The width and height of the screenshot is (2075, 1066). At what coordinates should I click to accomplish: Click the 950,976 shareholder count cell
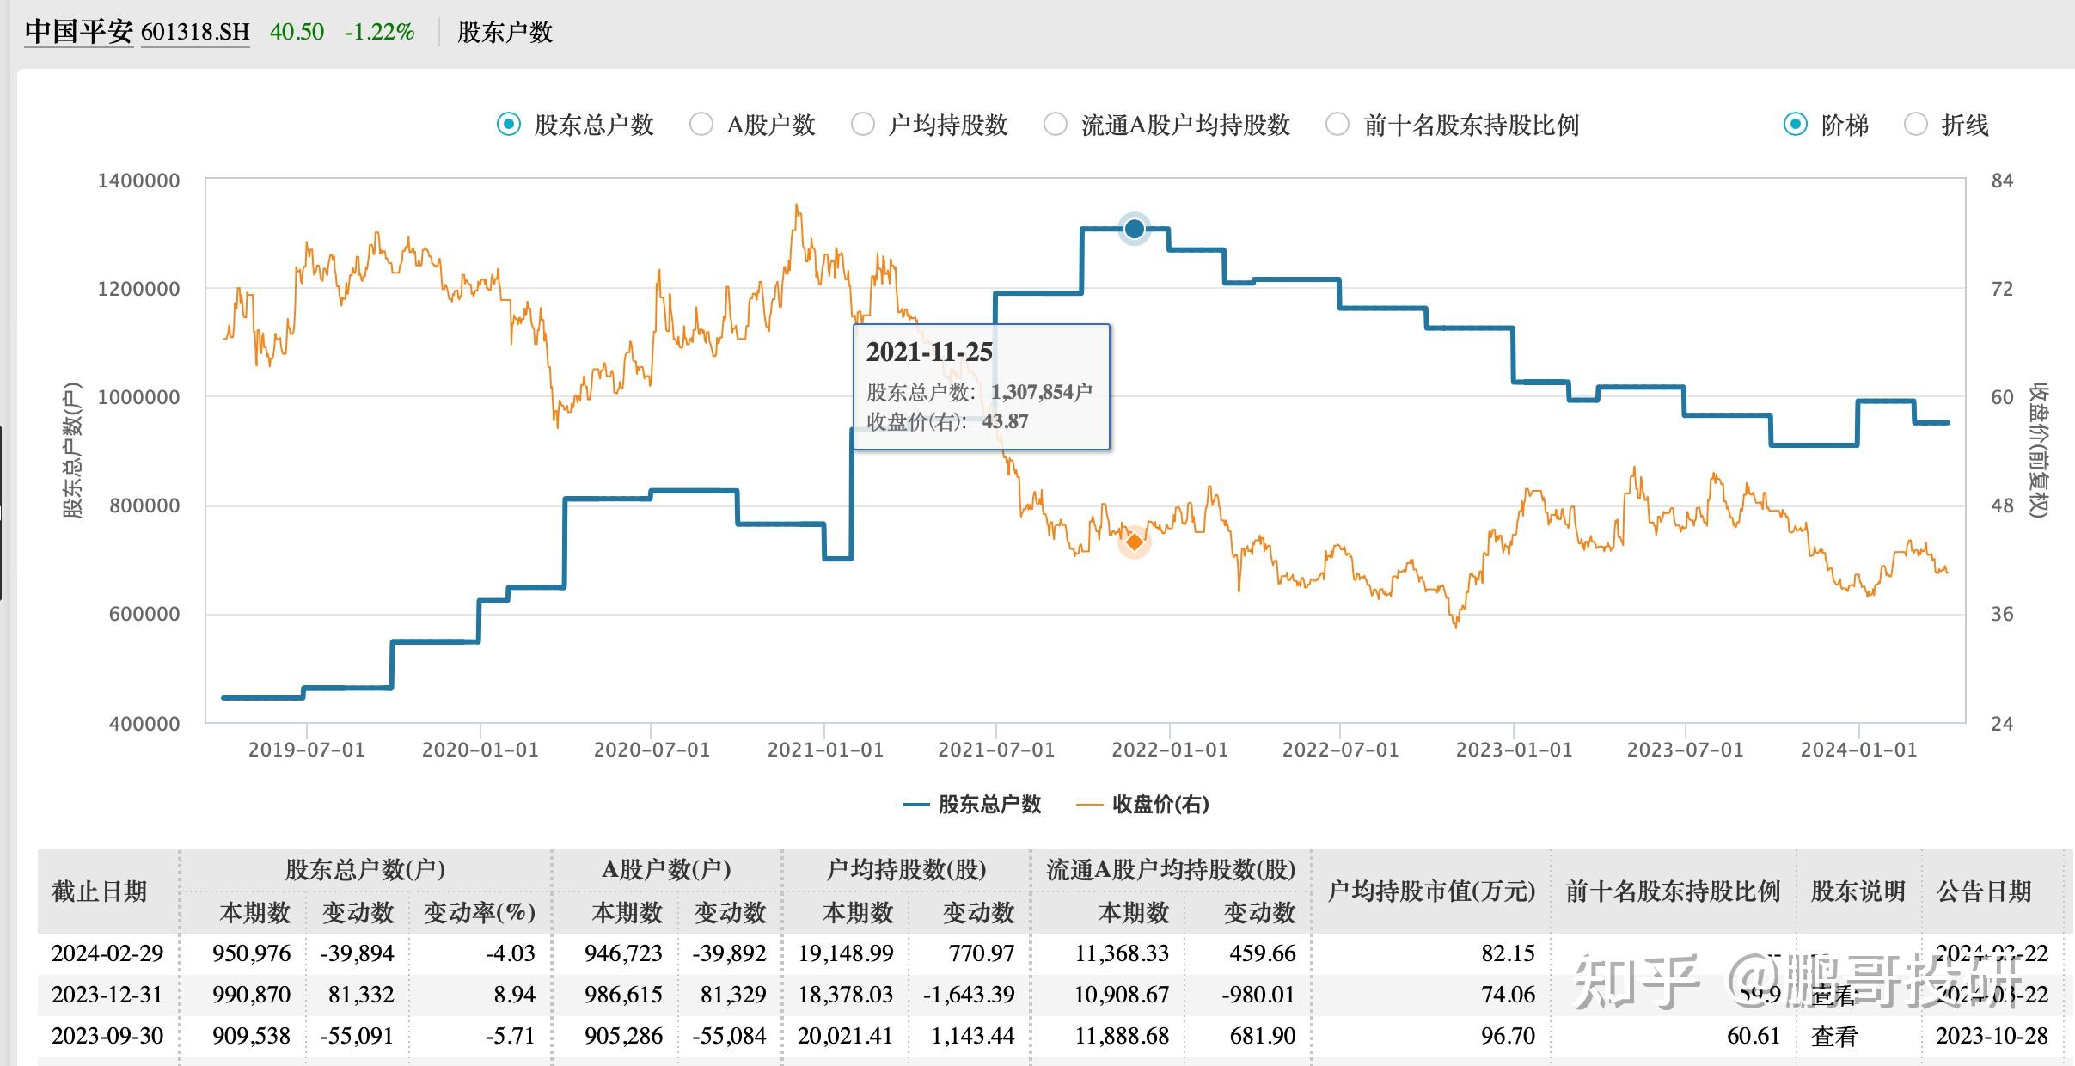coord(252,953)
